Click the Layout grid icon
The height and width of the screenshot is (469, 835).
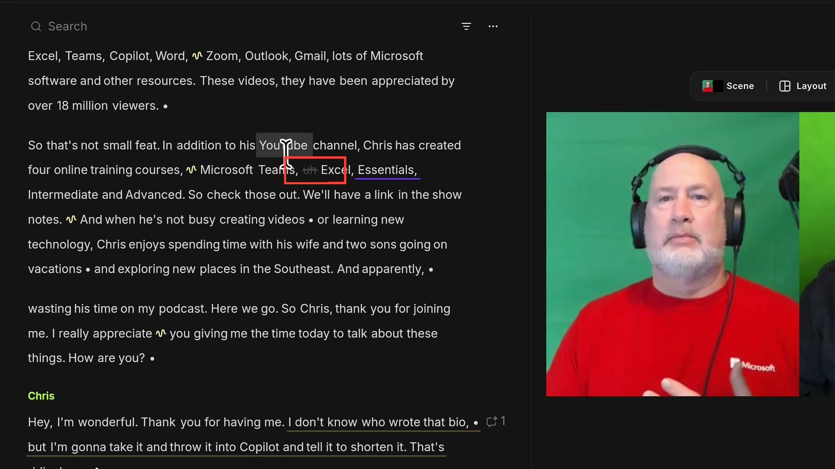click(x=785, y=86)
